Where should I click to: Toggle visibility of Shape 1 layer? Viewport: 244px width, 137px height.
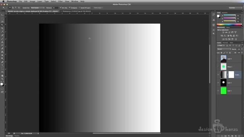tap(218, 67)
